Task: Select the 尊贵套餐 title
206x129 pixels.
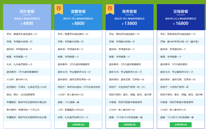Action: tap(129, 11)
